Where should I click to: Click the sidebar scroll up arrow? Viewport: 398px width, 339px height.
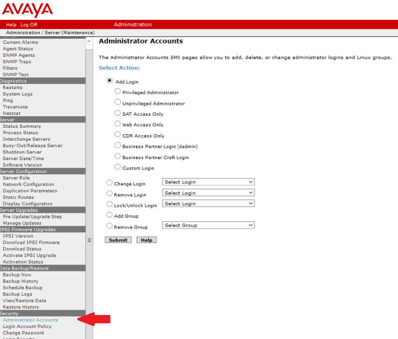coord(89,41)
